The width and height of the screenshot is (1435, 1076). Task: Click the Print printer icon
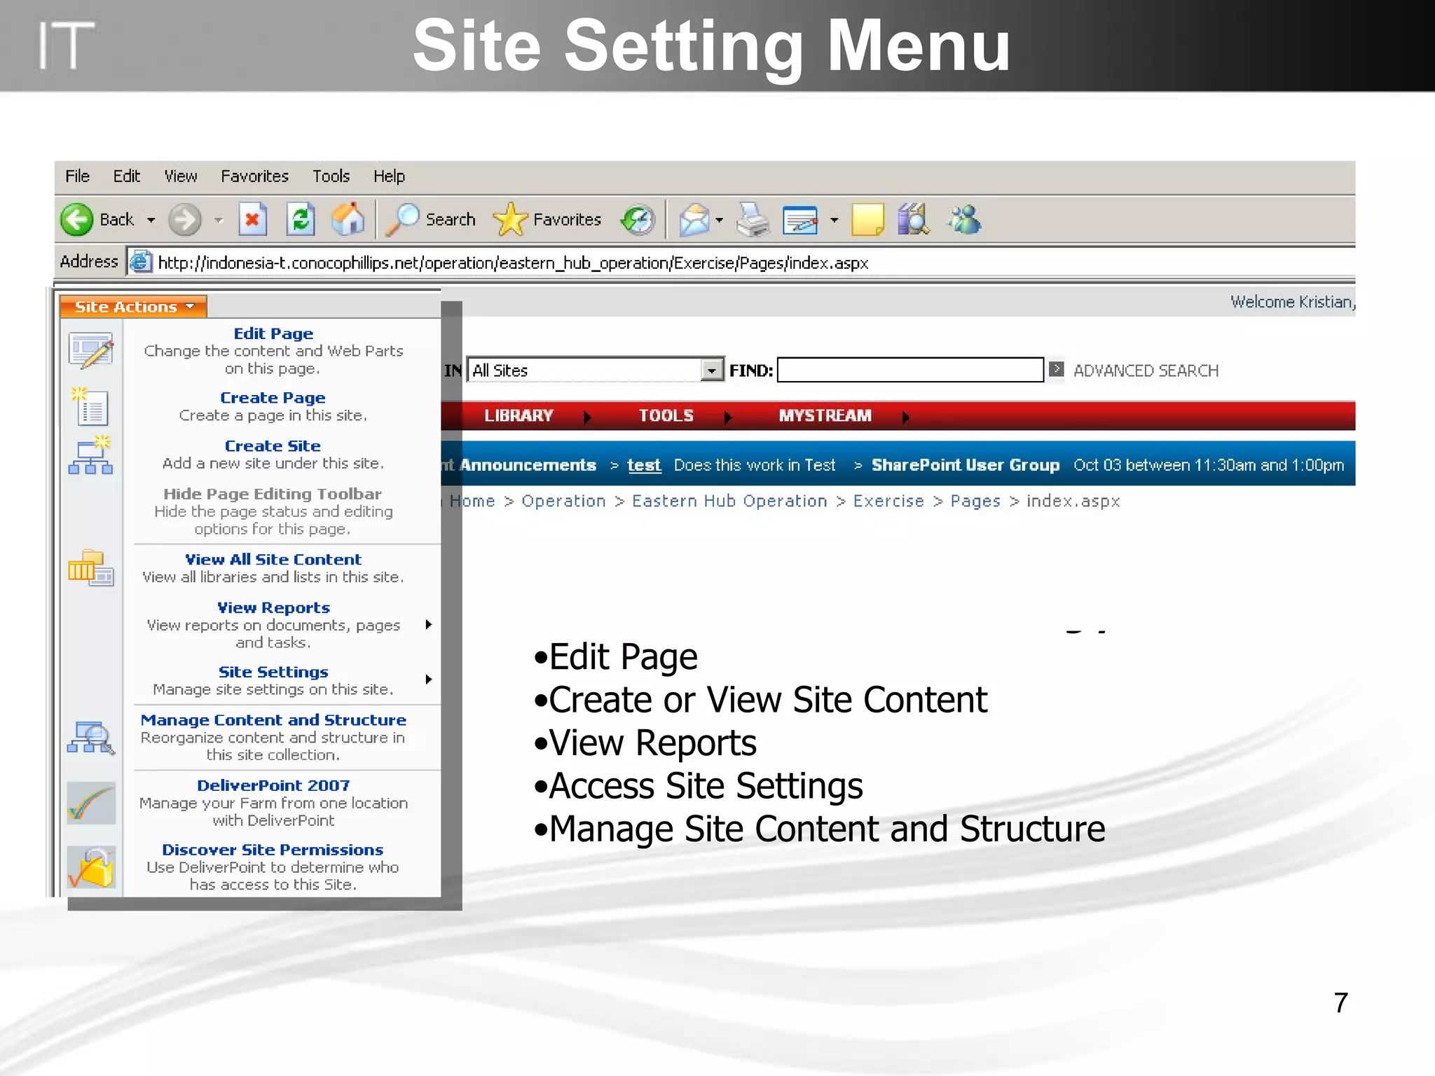(753, 220)
